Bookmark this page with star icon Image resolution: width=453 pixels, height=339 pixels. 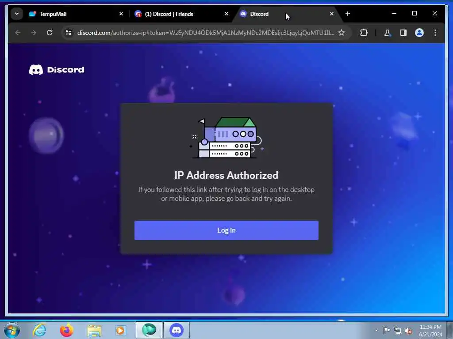342,33
